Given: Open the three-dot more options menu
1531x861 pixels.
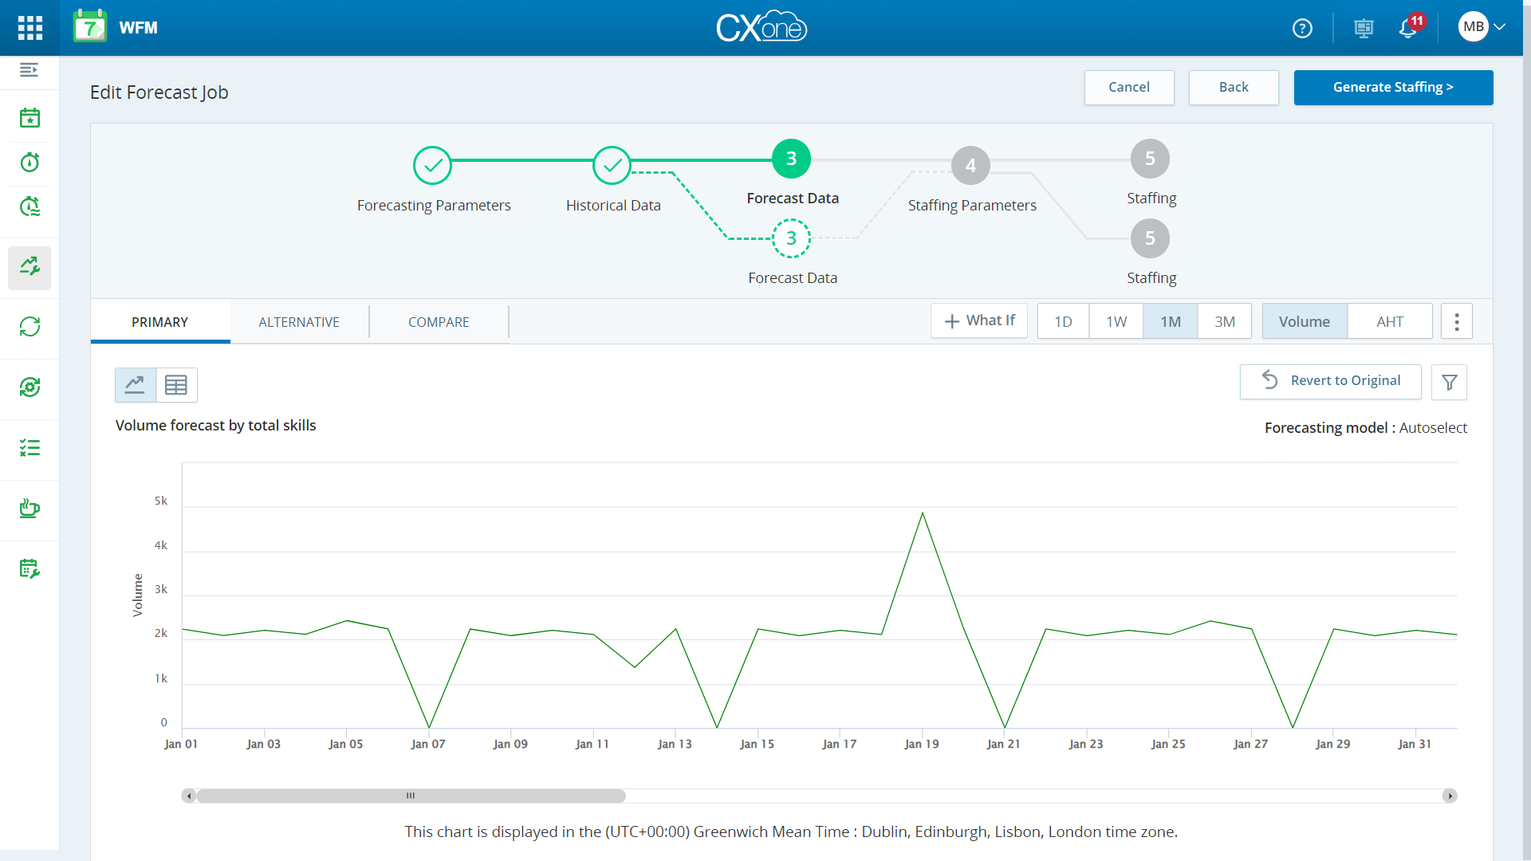Looking at the screenshot, I should click(x=1456, y=321).
